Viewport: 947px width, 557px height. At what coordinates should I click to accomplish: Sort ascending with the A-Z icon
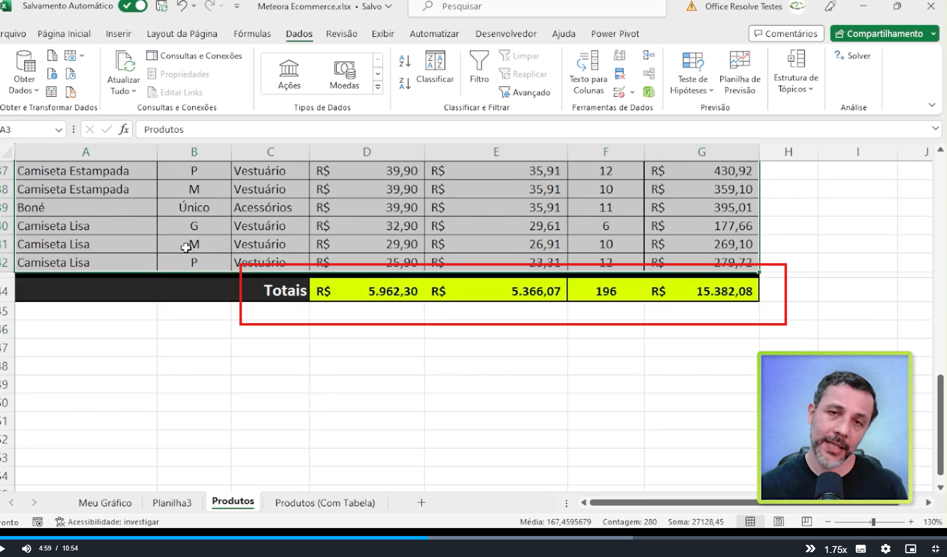tap(405, 61)
